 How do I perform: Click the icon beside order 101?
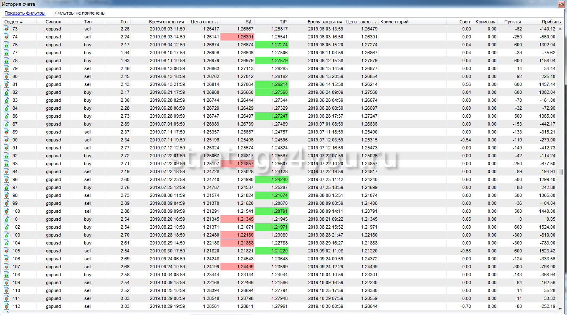(x=7, y=219)
